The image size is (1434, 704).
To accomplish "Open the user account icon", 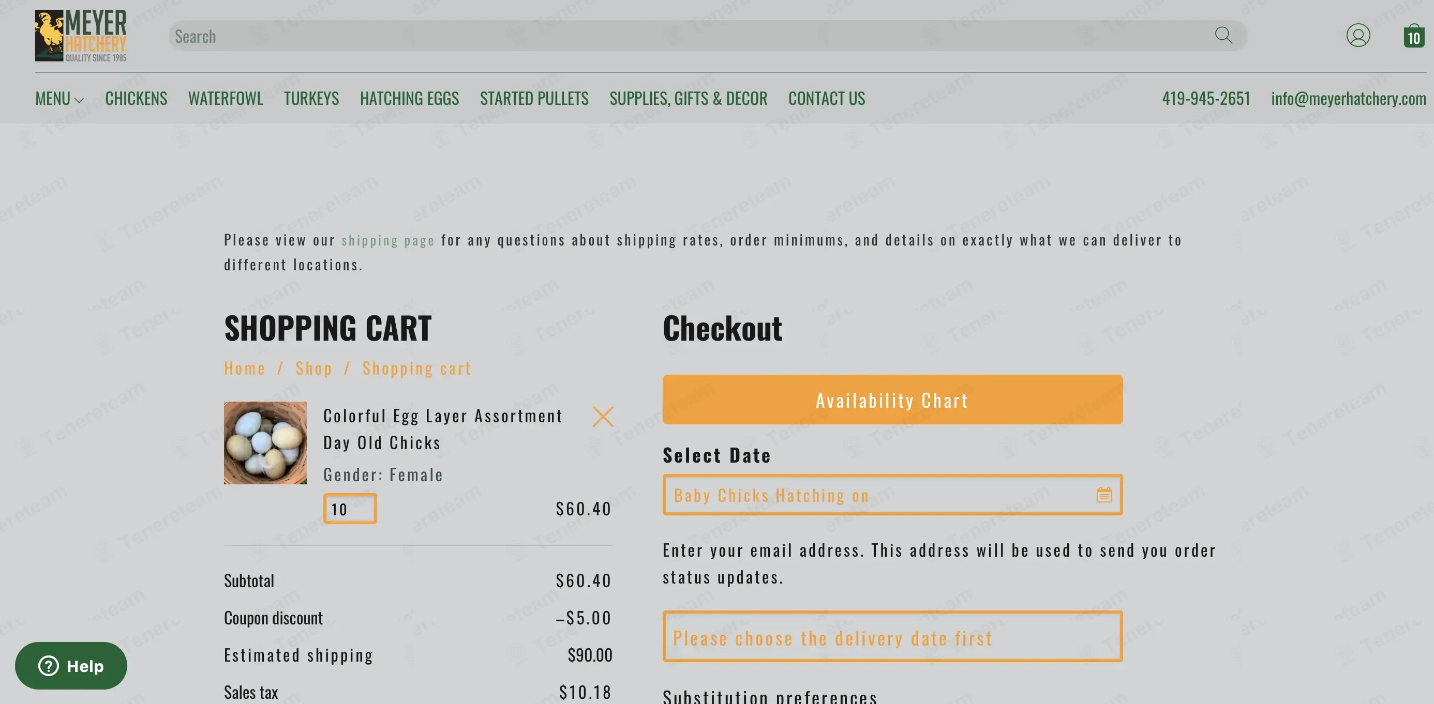I will 1357,36.
